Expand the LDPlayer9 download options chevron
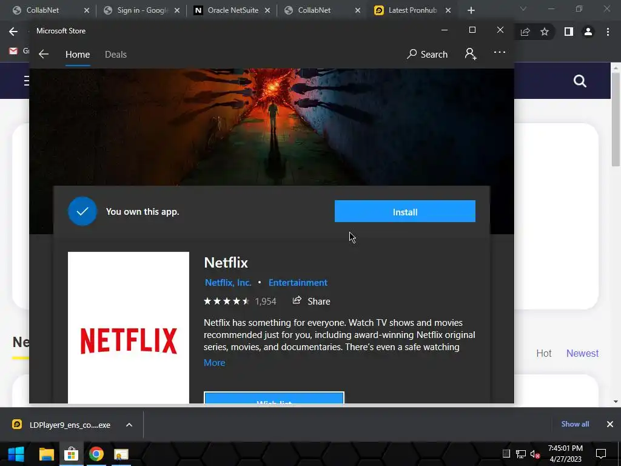621x466 pixels. click(129, 425)
